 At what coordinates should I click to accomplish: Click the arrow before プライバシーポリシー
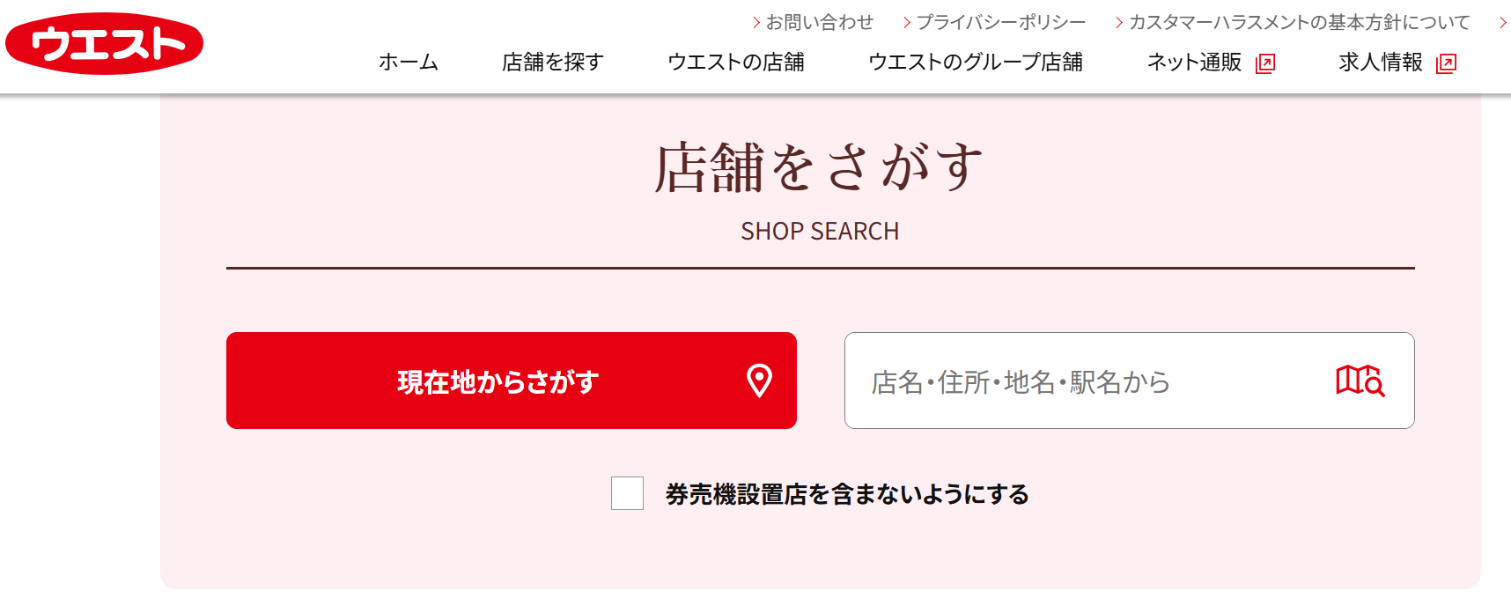[x=907, y=23]
